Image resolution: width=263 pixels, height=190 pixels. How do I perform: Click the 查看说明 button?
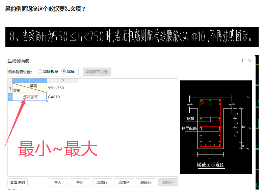coord(18,183)
